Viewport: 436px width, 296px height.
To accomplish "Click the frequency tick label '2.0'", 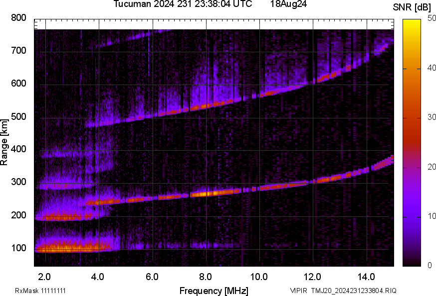I will click(44, 277).
